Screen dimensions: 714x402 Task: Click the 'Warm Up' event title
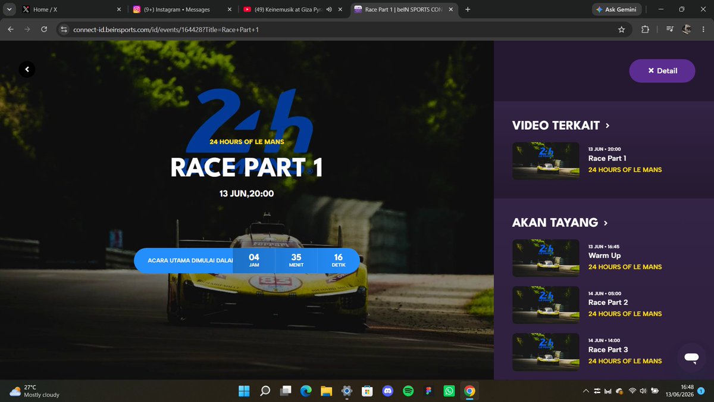tap(605, 255)
